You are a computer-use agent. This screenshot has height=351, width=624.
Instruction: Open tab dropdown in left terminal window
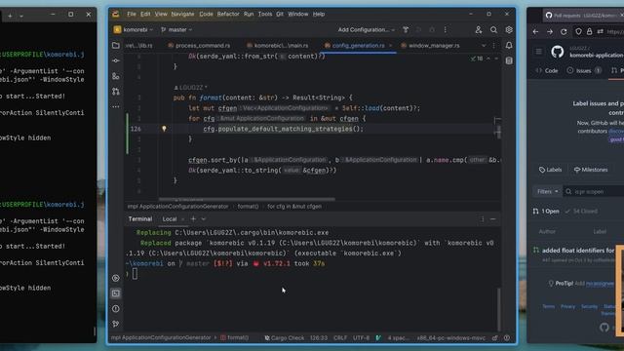(x=21, y=16)
